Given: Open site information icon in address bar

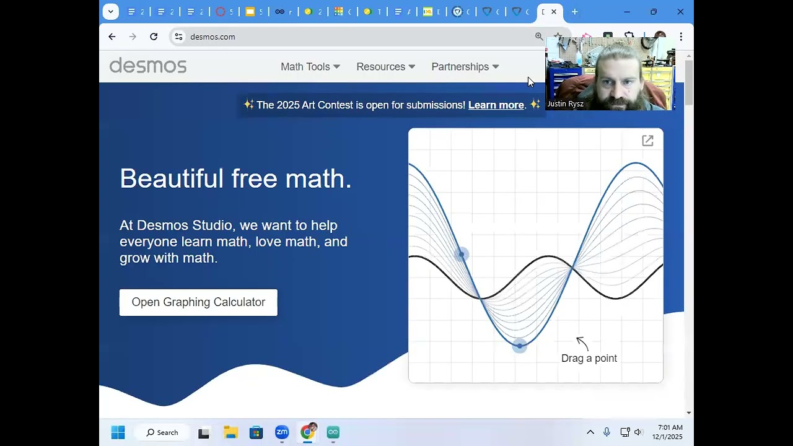Looking at the screenshot, I should (x=179, y=37).
